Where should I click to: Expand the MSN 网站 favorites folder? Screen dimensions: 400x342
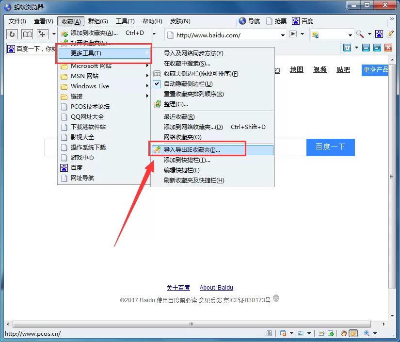pyautogui.click(x=105, y=76)
